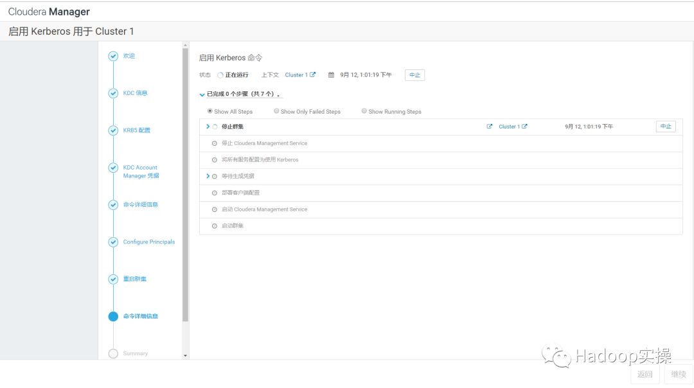The image size is (694, 388).
Task: Click the 启动 Cloudera Management Service step text
Action: tap(264, 209)
